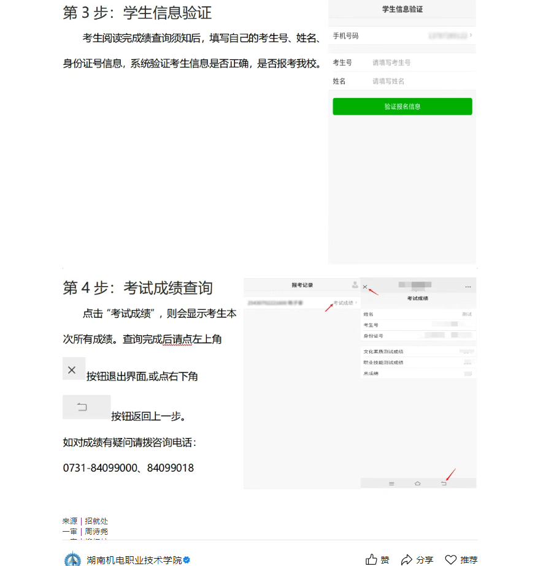Click the 推荐 heart icon
The height and width of the screenshot is (566, 538).
click(x=451, y=559)
